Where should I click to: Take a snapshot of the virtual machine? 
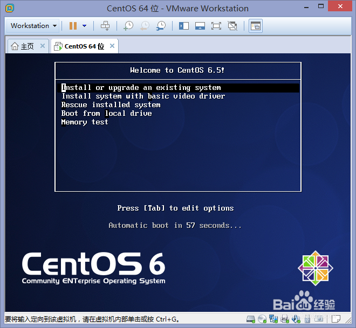[x=128, y=26]
